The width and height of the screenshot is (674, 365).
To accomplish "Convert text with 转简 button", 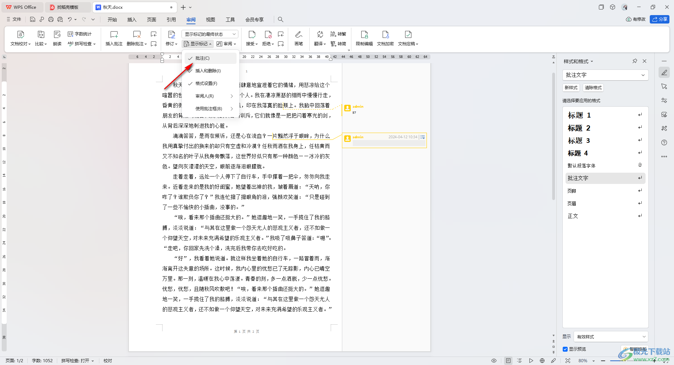I will point(338,44).
